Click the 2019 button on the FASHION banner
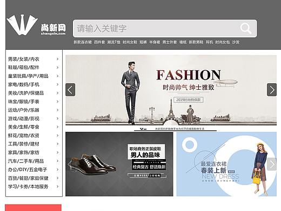The width and height of the screenshot is (281, 211). (189, 100)
